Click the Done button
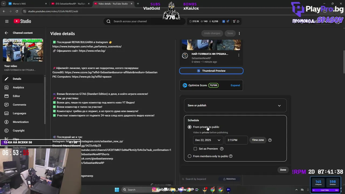This screenshot has width=345, height=194. point(283,170)
